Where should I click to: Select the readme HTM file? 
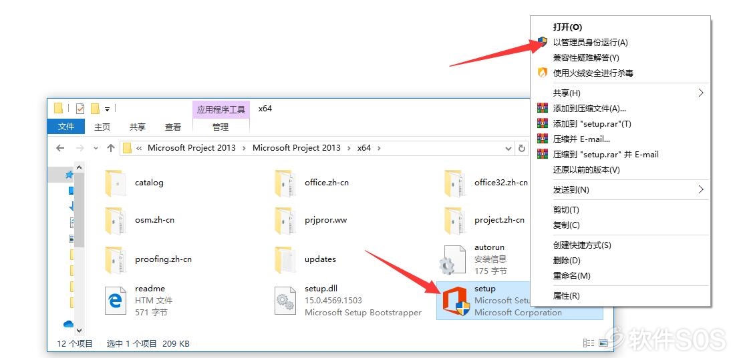click(x=139, y=300)
